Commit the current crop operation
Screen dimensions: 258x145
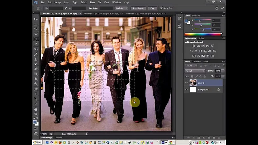(x=223, y=8)
